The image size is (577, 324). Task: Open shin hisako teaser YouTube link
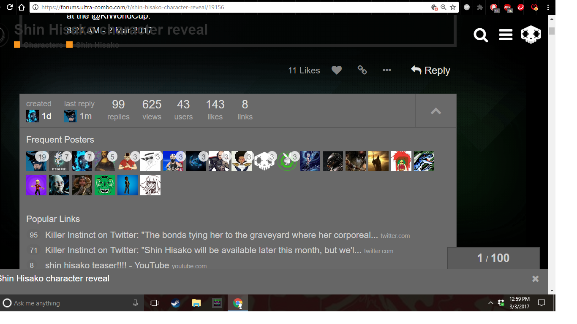[107, 265]
